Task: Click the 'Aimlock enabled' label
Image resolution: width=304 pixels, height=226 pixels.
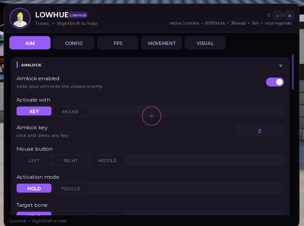Action: point(38,78)
